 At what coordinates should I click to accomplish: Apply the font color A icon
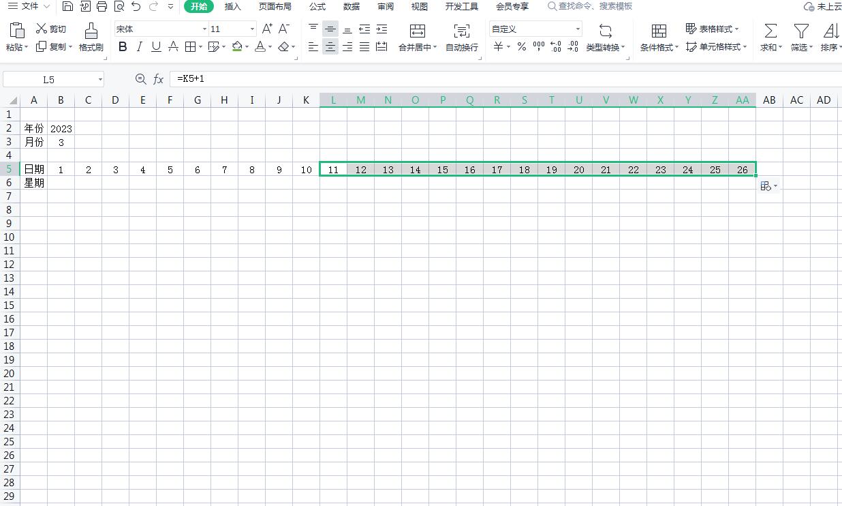[260, 47]
